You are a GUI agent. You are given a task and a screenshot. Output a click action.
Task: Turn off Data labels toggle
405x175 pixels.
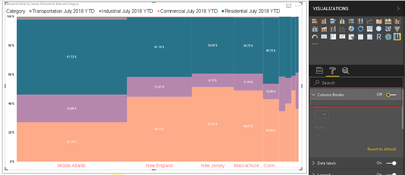tap(391, 163)
